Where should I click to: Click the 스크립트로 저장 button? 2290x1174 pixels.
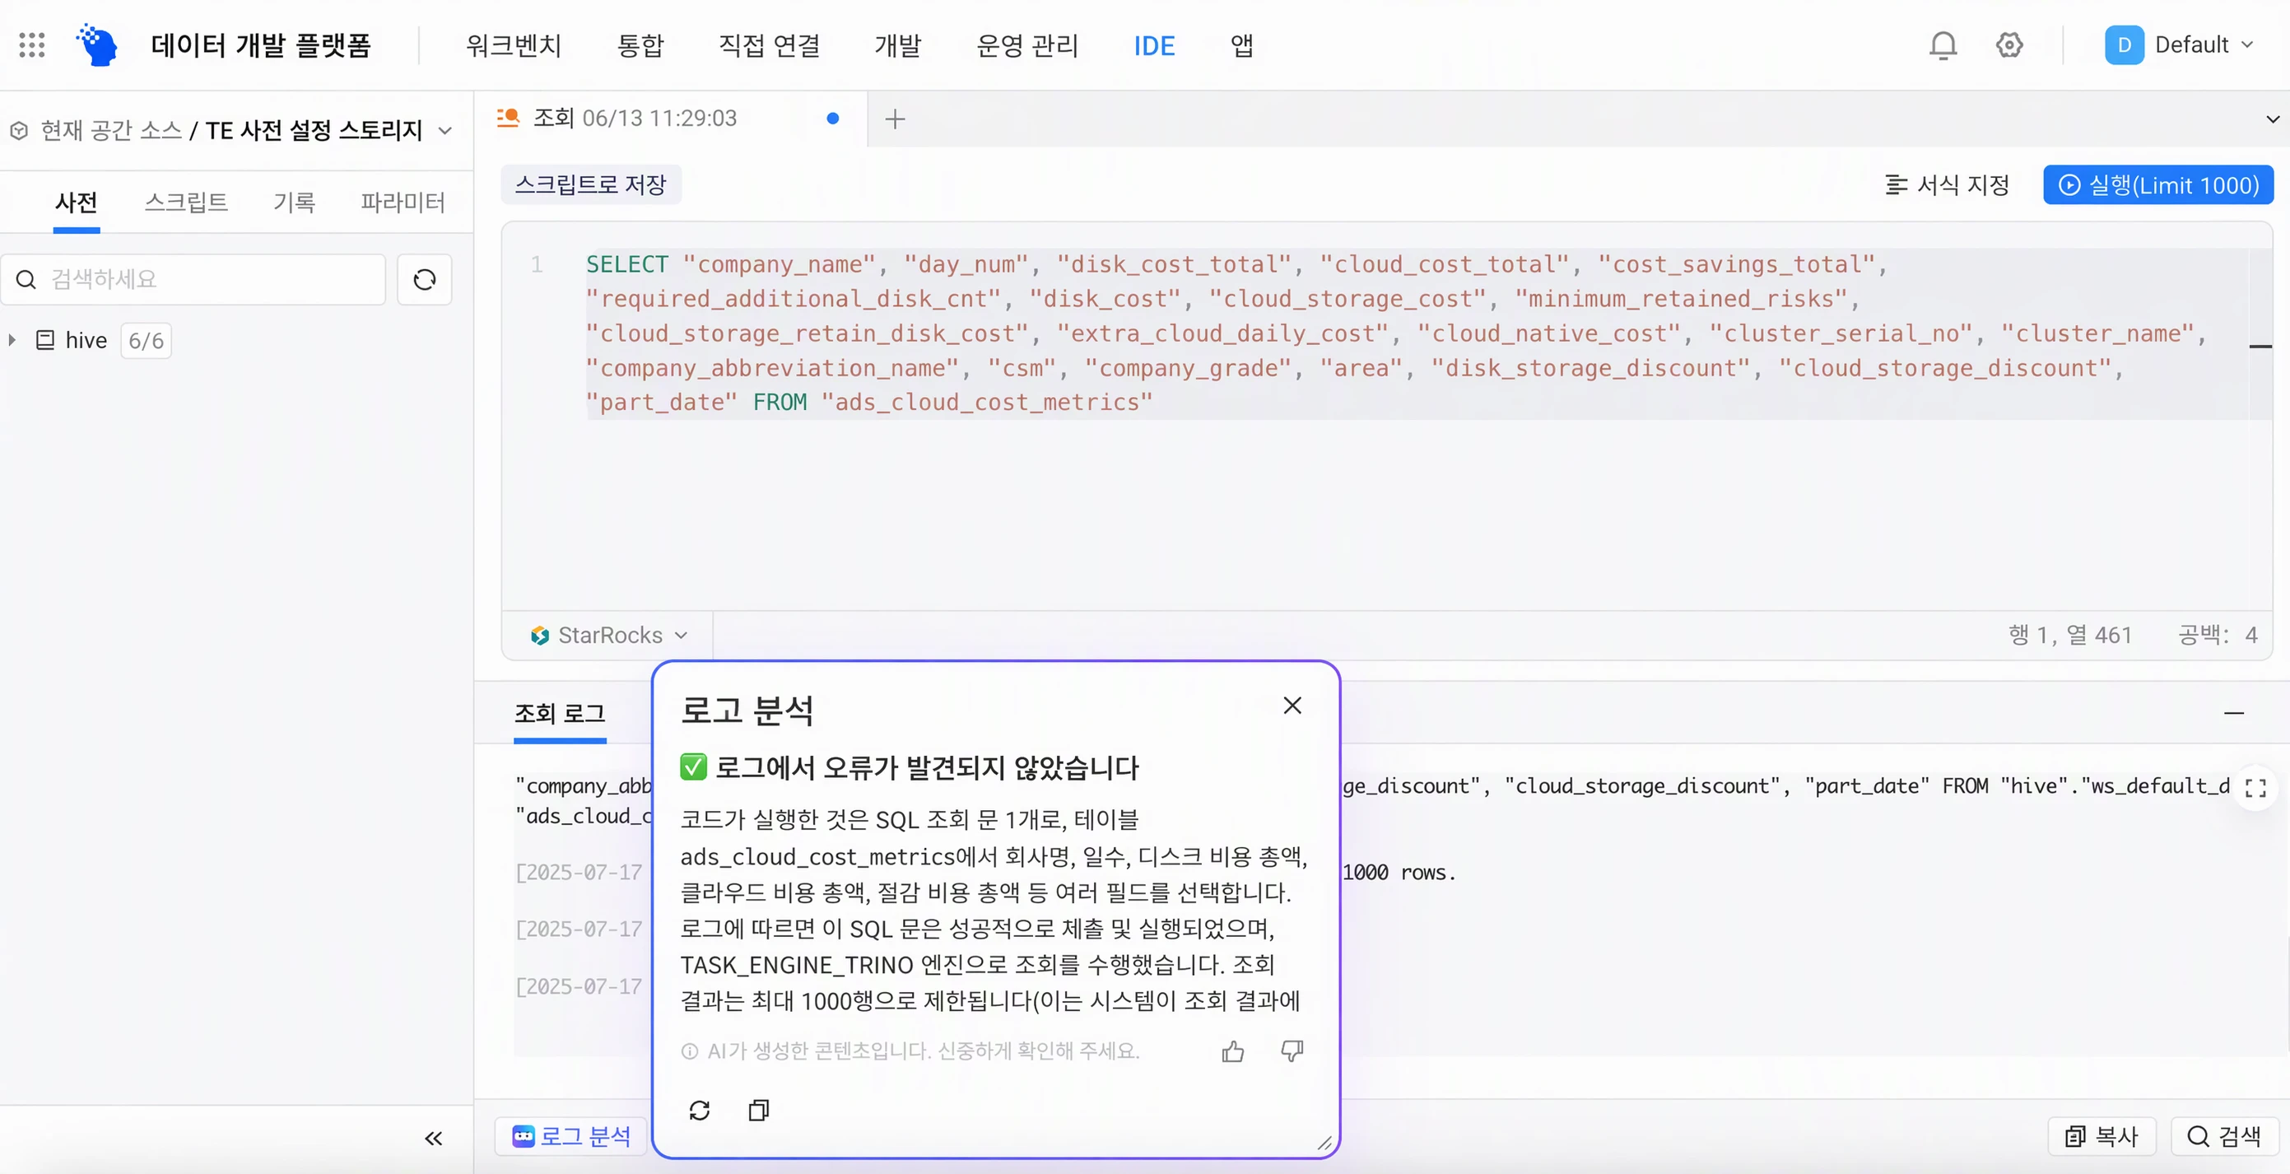coord(590,184)
